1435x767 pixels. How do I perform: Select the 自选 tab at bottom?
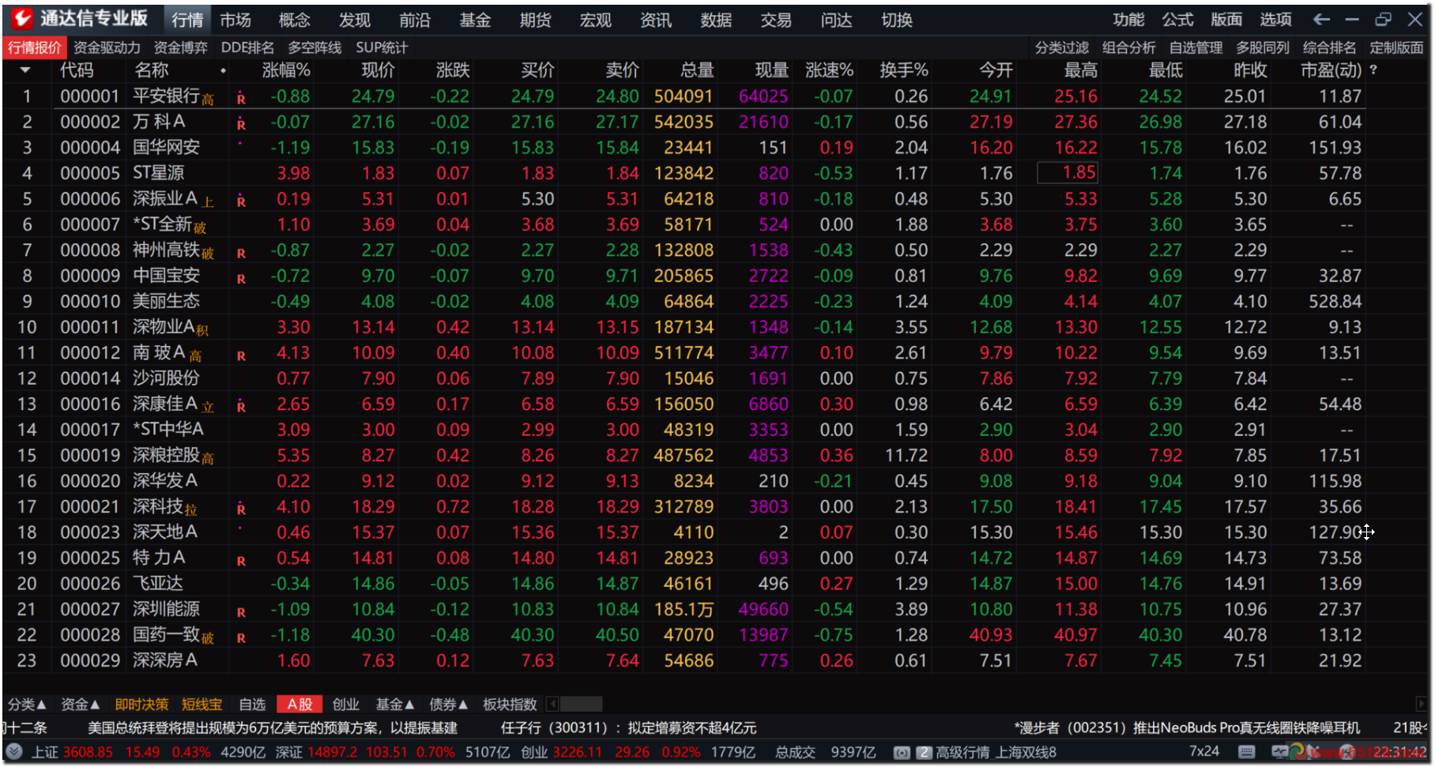(252, 704)
